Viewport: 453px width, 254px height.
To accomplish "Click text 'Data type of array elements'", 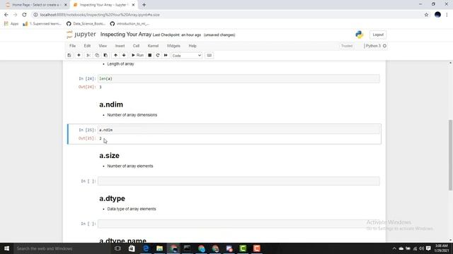I will coord(132,209).
